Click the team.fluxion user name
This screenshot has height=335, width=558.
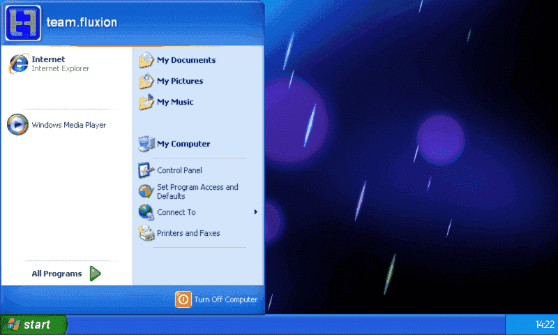tap(82, 22)
